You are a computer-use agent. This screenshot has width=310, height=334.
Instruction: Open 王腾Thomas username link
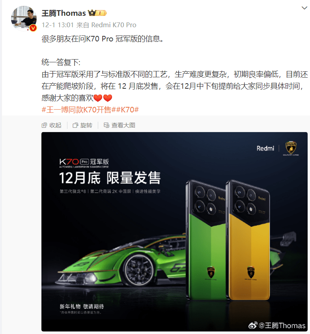pyautogui.click(x=64, y=13)
